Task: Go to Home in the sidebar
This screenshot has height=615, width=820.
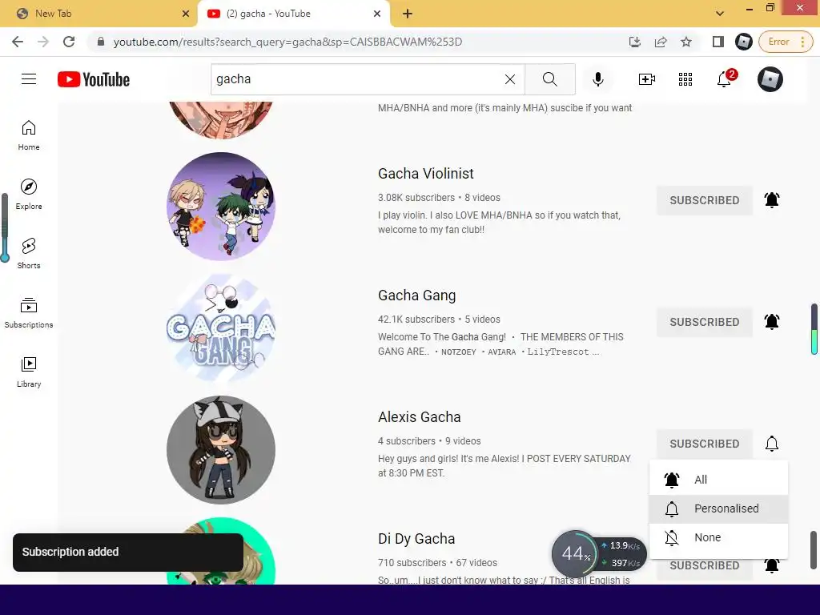Action: (x=29, y=135)
